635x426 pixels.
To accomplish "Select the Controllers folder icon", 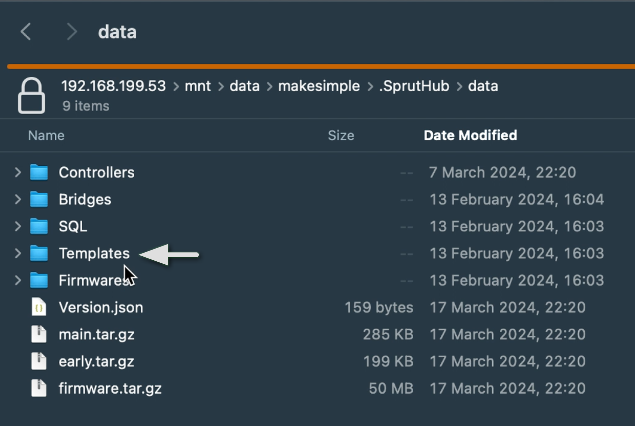I will click(x=39, y=172).
